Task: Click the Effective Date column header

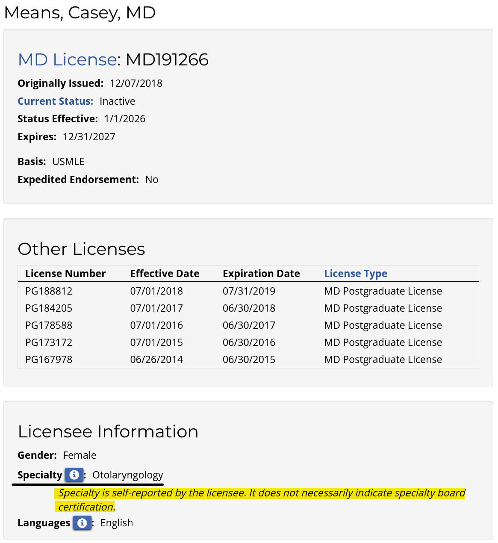Action: [x=165, y=274]
